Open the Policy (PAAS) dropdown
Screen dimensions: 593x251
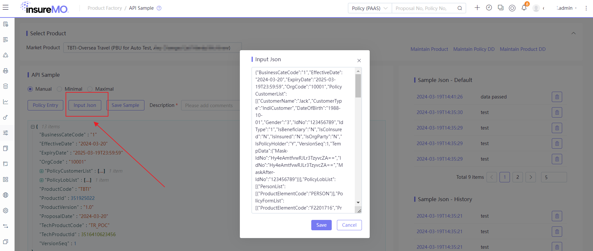[370, 8]
